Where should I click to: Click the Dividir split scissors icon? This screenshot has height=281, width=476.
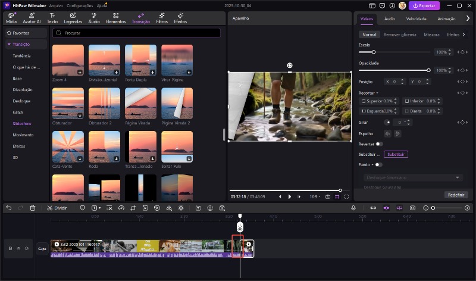[49, 208]
